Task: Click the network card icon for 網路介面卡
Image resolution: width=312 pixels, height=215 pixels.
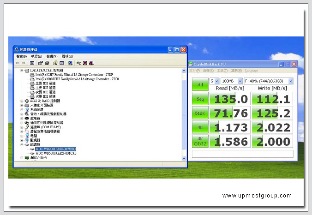Action: [27, 158]
